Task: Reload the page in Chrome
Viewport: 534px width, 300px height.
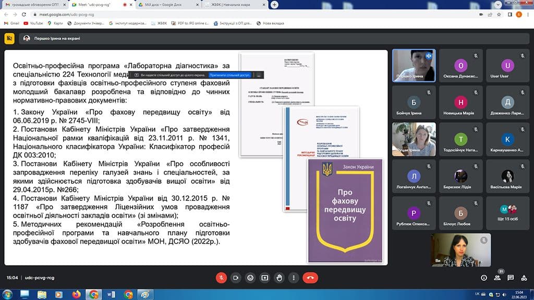Action: click(24, 14)
